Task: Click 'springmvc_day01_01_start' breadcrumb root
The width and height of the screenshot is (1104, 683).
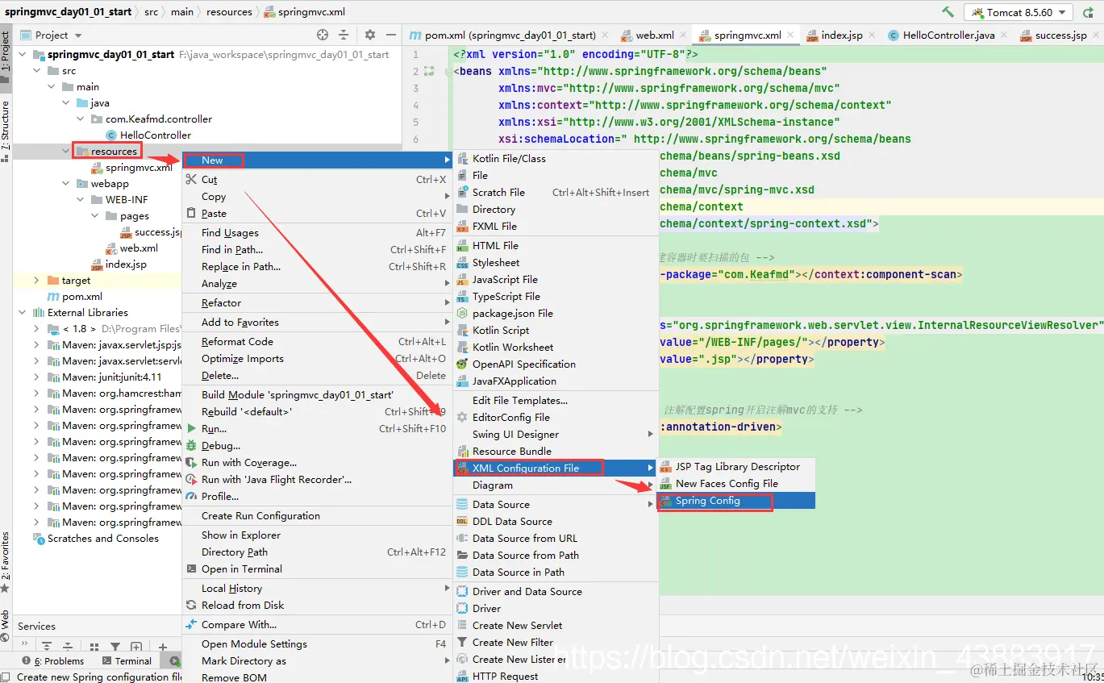Action: tap(68, 12)
